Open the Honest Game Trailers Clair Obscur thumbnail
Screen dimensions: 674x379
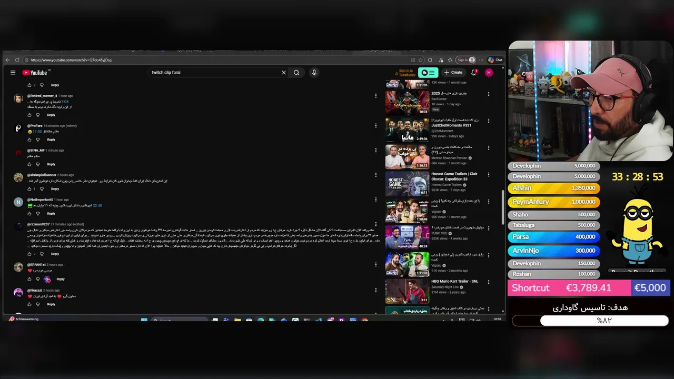pos(407,183)
